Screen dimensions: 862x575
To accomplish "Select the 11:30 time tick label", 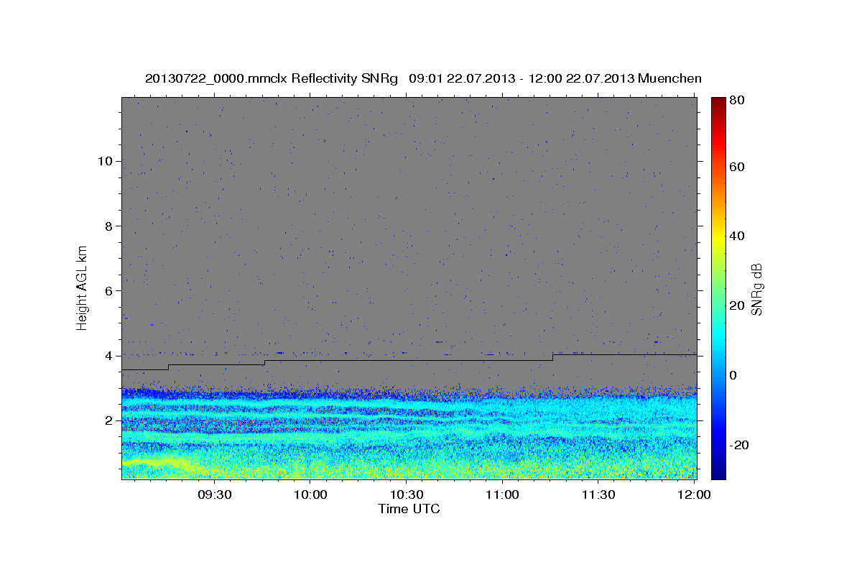I will pos(598,494).
